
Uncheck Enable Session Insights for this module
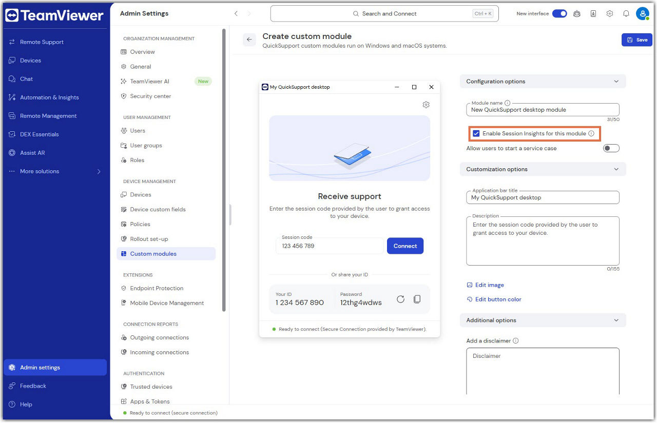[x=476, y=133]
